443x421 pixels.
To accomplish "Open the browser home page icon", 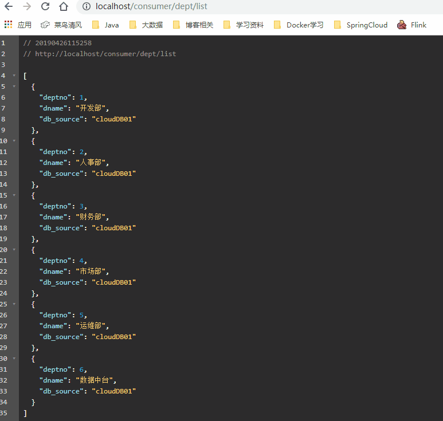I will click(64, 6).
